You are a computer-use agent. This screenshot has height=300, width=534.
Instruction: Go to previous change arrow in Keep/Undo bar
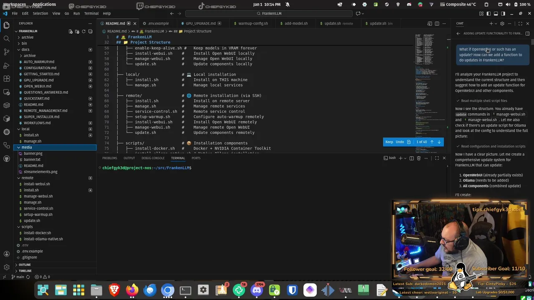click(432, 142)
